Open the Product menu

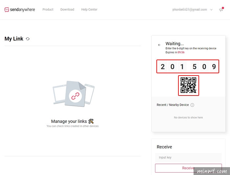[48, 9]
